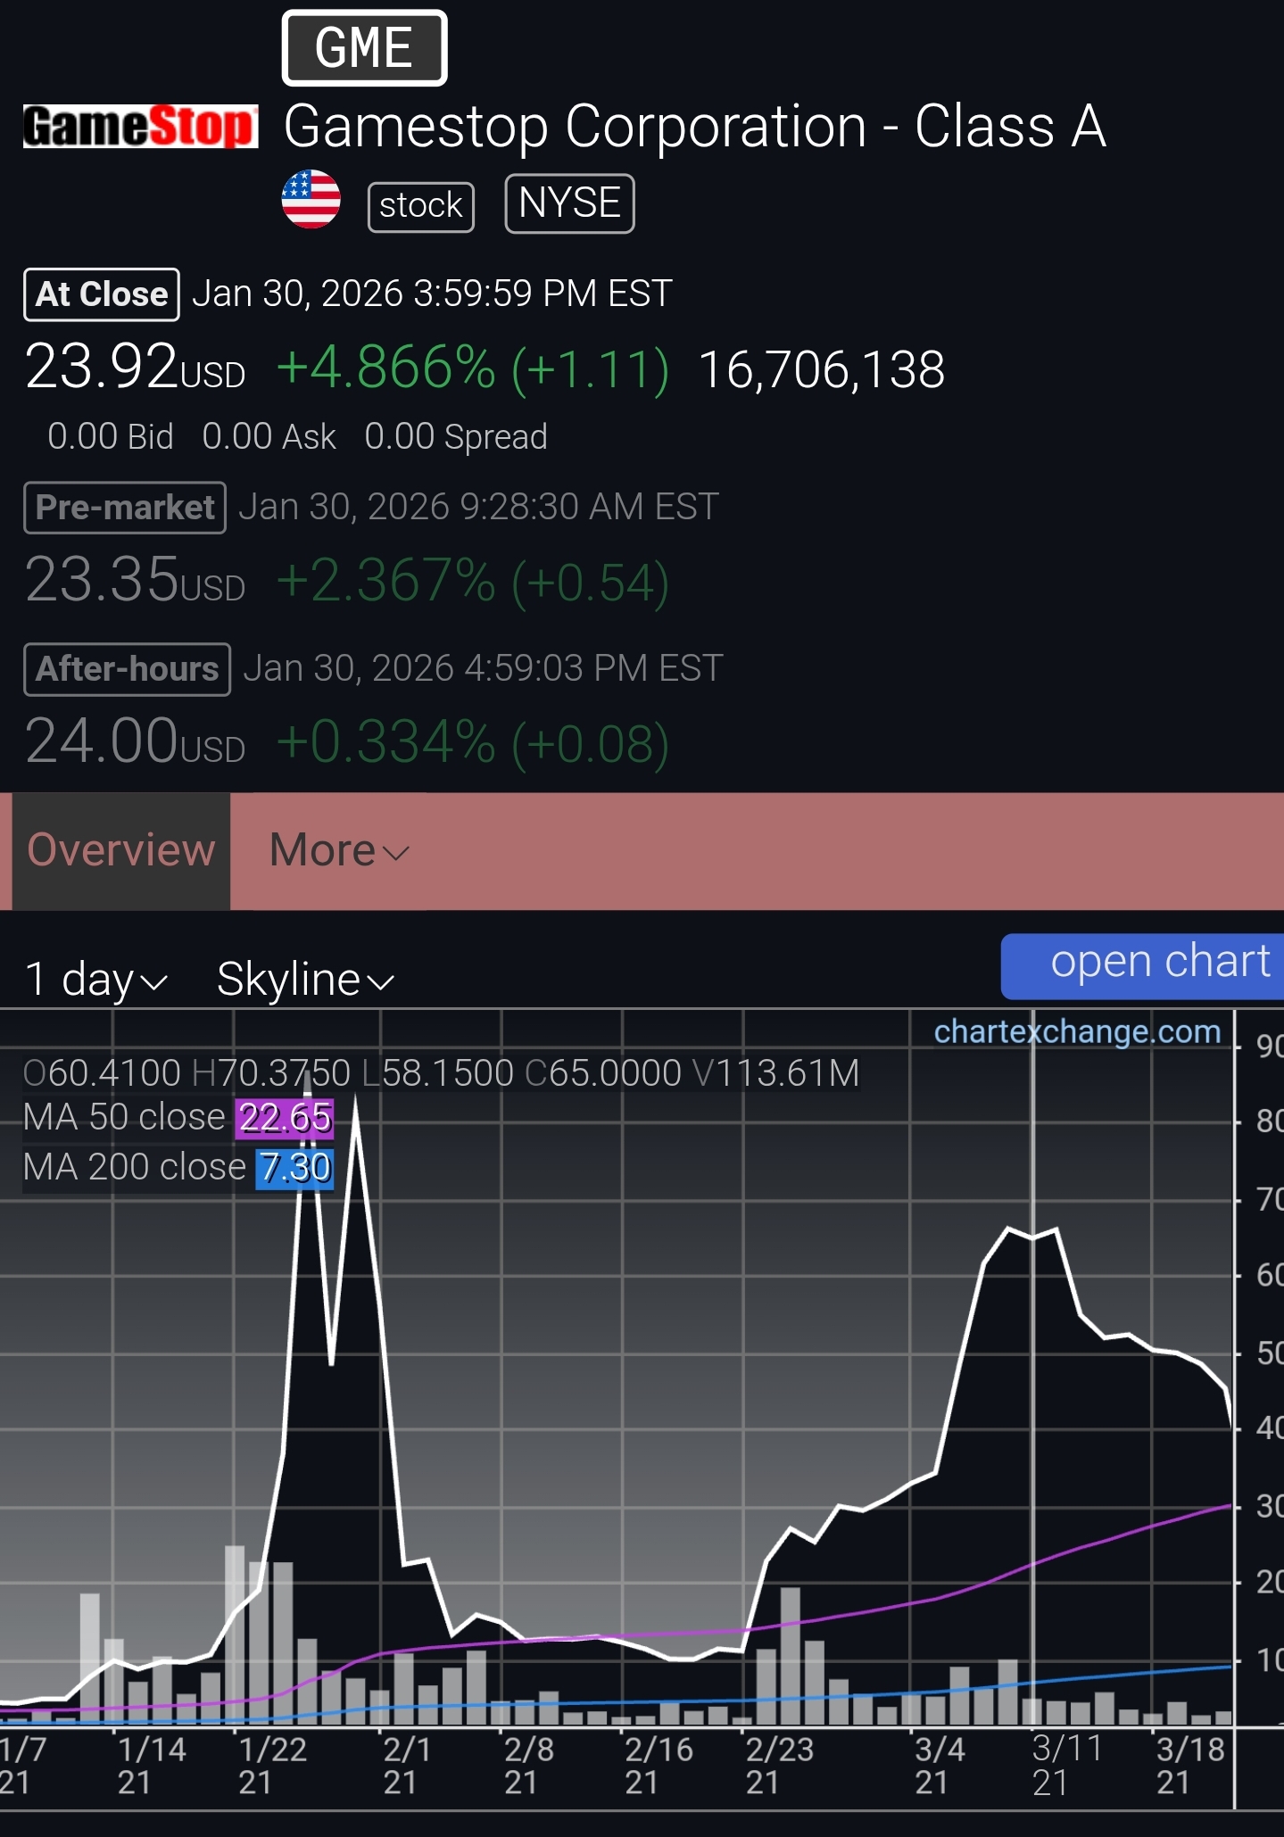The width and height of the screenshot is (1284, 1837).
Task: Click the At Close label
Action: pos(102,294)
